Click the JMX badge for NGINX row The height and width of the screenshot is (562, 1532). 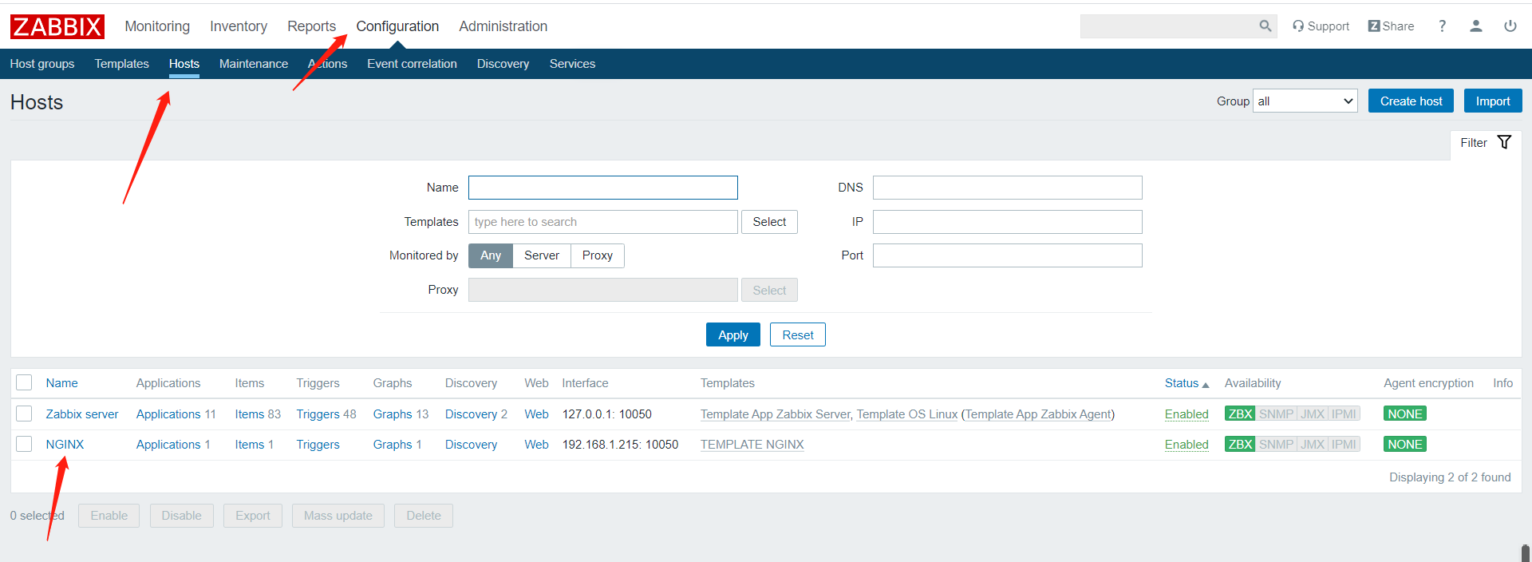(x=1313, y=445)
